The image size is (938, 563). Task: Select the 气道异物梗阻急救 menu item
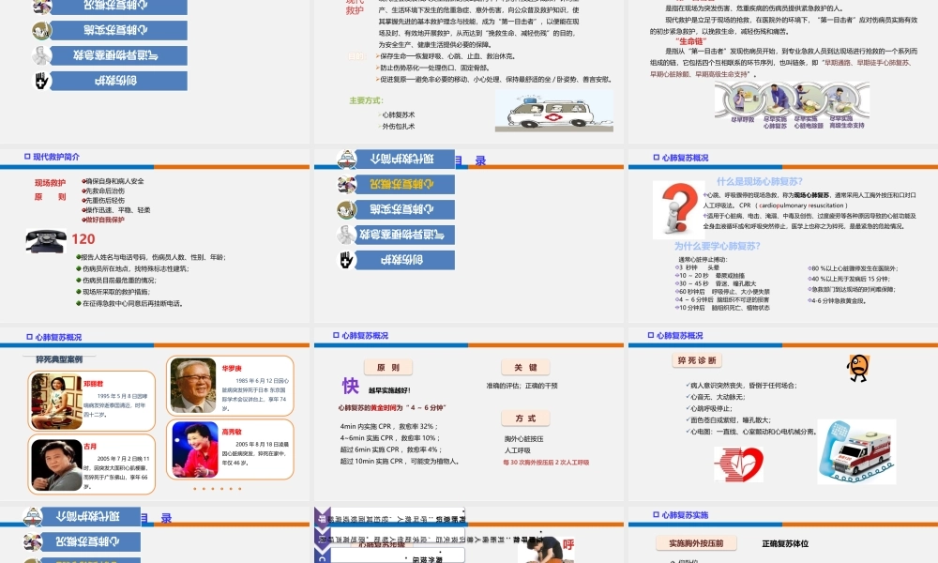point(404,234)
